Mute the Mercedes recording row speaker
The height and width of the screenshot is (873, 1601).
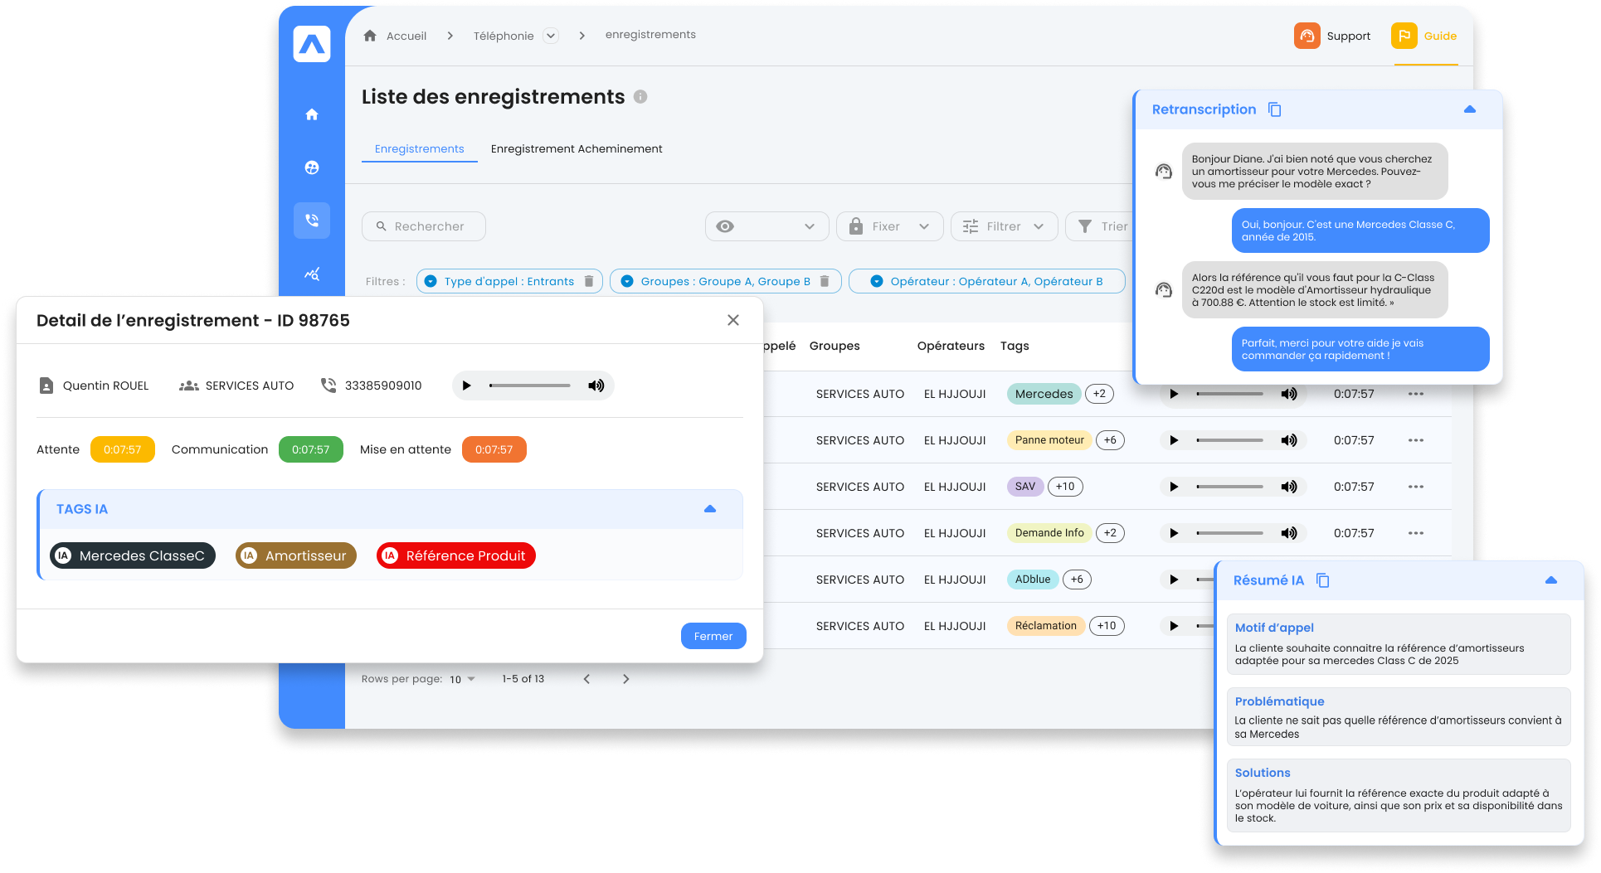tap(1289, 394)
